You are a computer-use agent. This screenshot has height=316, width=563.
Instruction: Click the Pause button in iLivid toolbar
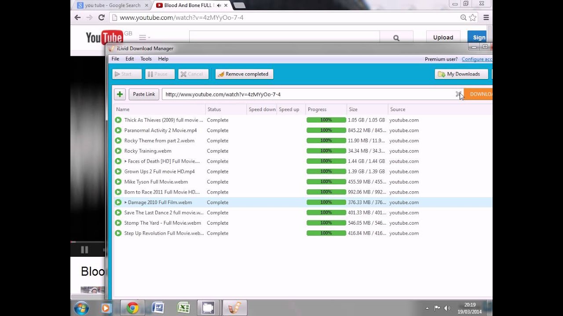tap(160, 74)
